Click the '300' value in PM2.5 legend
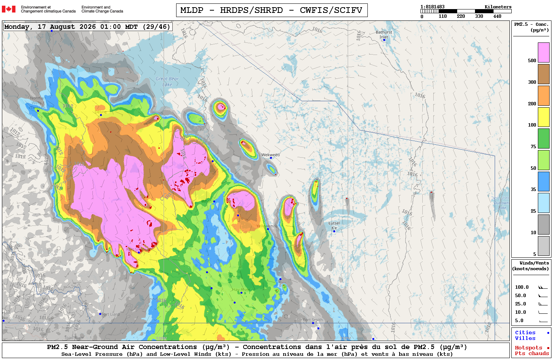553x360 pixels. pyautogui.click(x=532, y=82)
